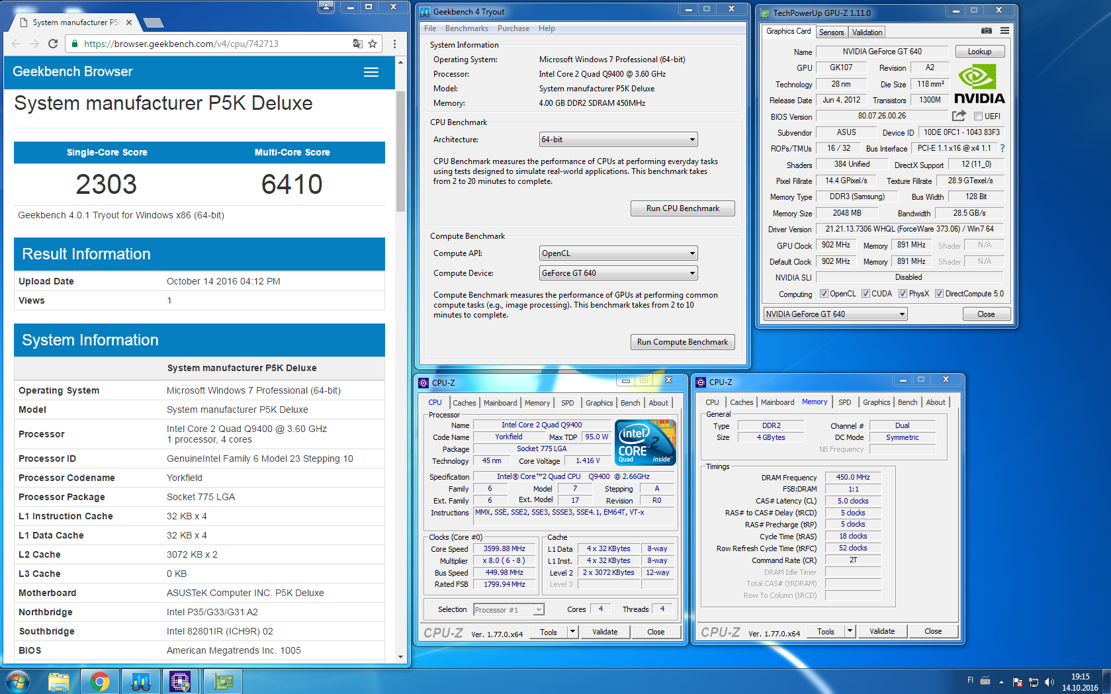Open the Graphics tab in the CPU-Z Memory window
1111x694 pixels.
pyautogui.click(x=876, y=402)
